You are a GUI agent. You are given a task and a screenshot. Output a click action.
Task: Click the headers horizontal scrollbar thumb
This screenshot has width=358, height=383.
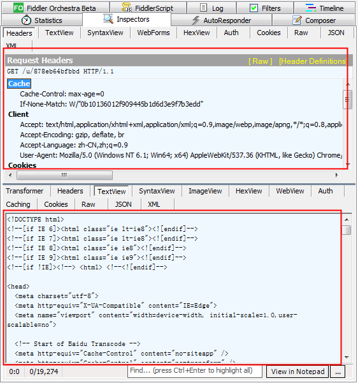pos(64,175)
